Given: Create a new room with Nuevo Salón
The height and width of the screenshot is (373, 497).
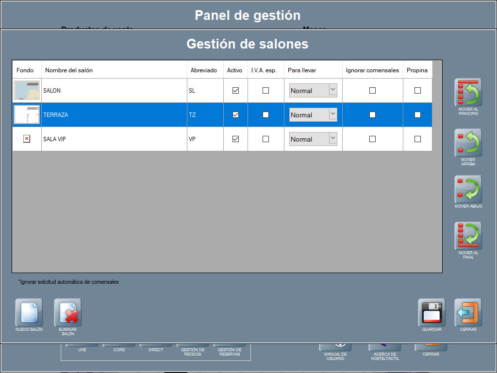Looking at the screenshot, I should [29, 312].
